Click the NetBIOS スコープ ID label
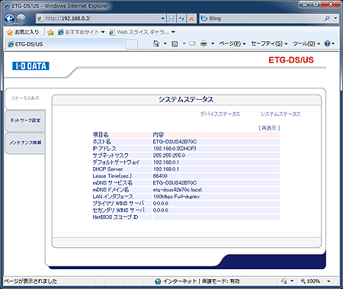 point(115,217)
